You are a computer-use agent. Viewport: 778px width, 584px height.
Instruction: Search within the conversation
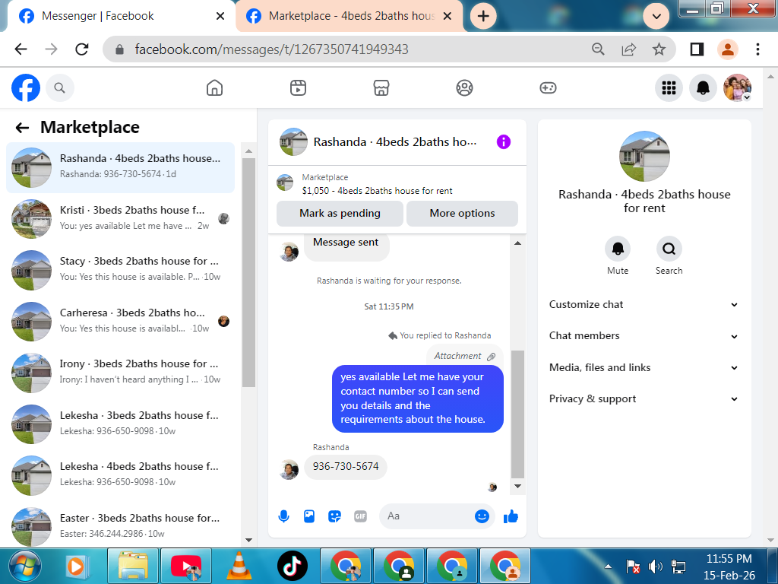669,249
